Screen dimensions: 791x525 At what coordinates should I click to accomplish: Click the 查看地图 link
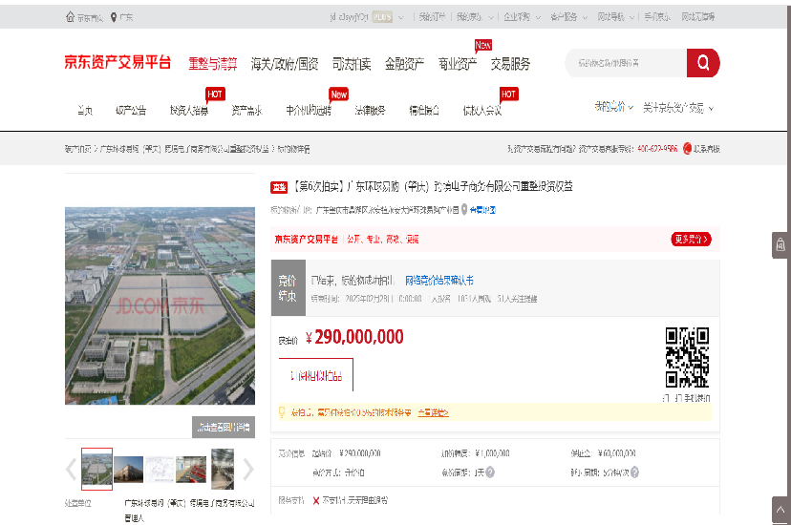click(482, 210)
